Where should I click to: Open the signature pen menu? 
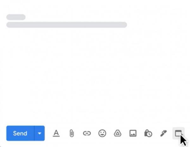coord(163,133)
